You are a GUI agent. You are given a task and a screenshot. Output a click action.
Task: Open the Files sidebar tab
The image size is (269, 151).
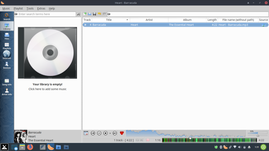pos(7,36)
